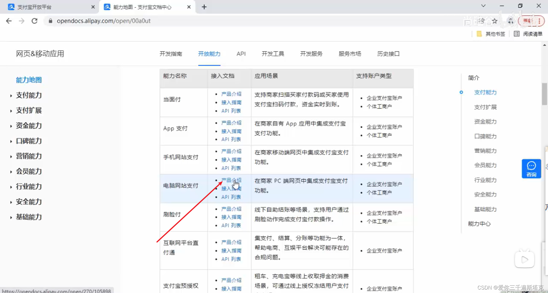Viewport: 548px width, 293px height.
Task: Open API 列表 link for 互联网平台直付通
Action: pyautogui.click(x=231, y=259)
